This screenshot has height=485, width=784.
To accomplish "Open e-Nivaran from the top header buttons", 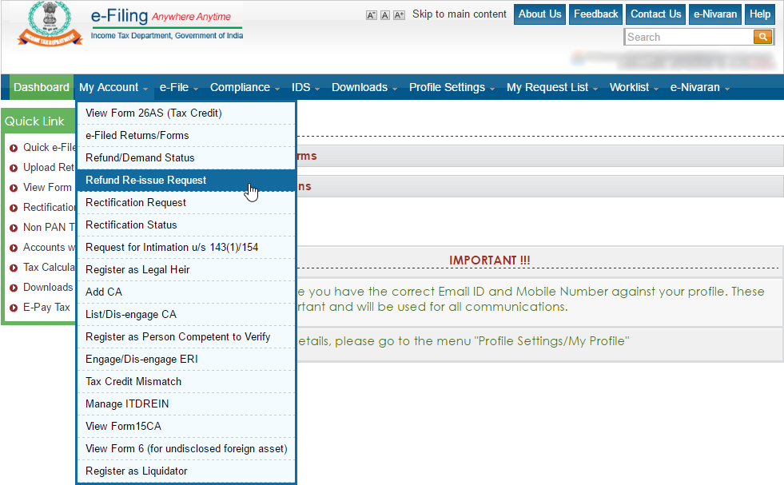I will (715, 14).
